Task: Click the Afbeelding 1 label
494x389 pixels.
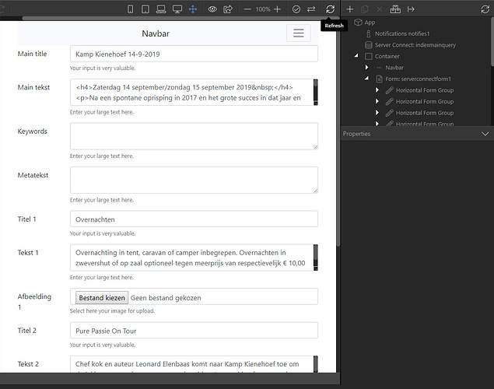Action: point(34,301)
